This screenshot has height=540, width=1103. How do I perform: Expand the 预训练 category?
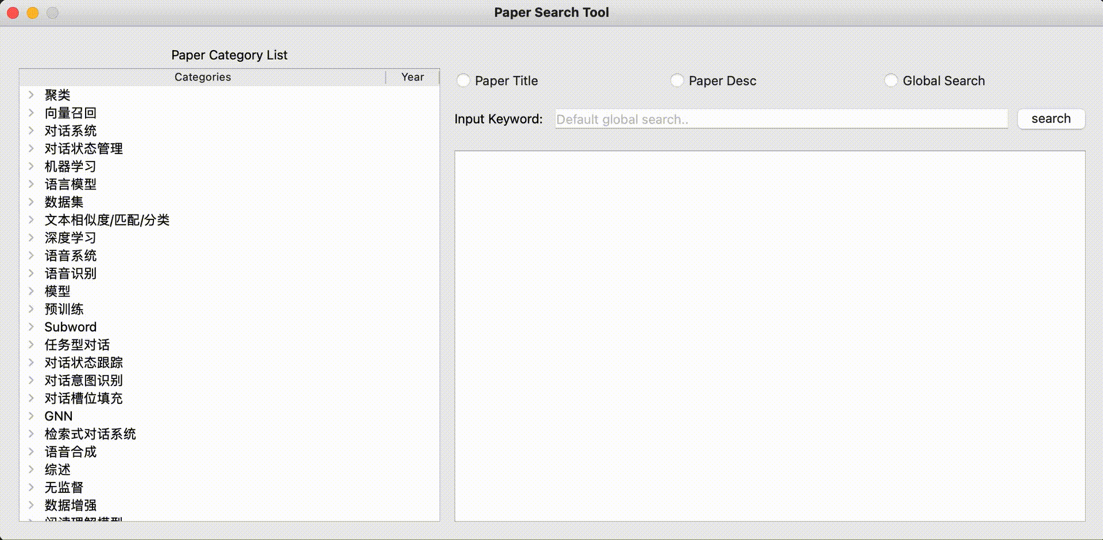(x=31, y=309)
